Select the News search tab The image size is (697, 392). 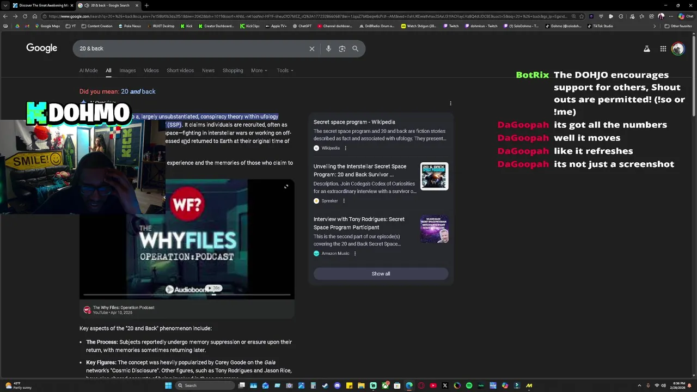(x=208, y=70)
